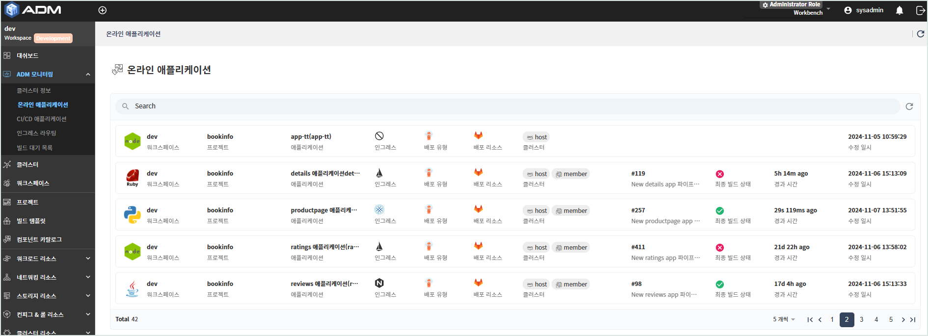
Task: Open build #119 of details app
Action: click(638, 174)
